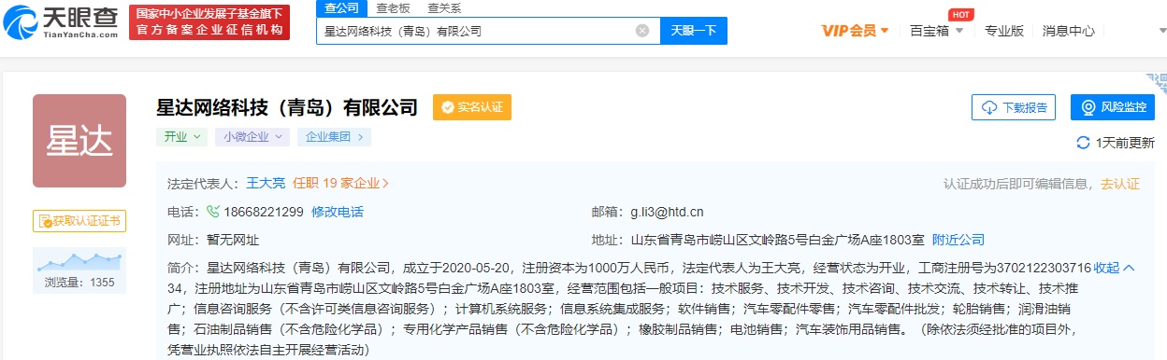
Task: Open 专业版 from the top menu
Action: [1005, 31]
